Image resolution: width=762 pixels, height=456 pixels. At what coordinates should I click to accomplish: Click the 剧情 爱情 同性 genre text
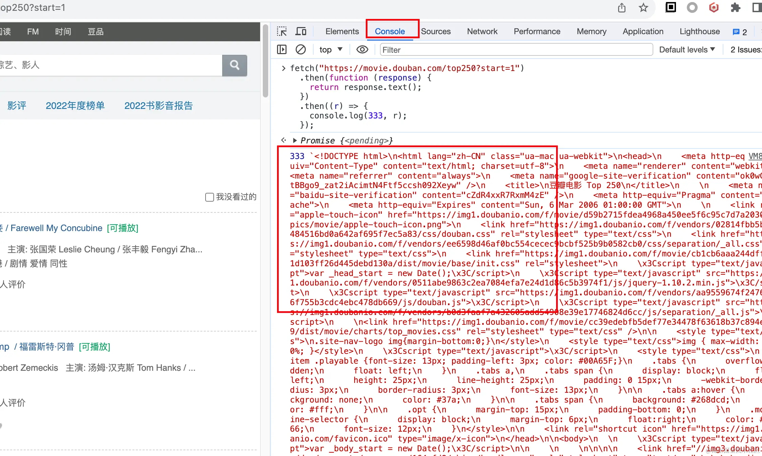point(38,264)
